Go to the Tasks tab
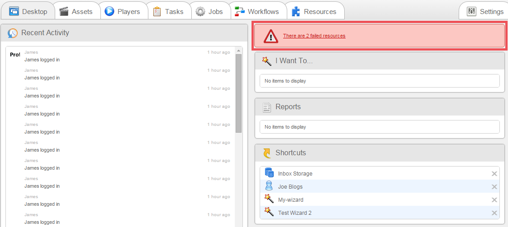Viewport: 508px width, 227px height. tap(169, 11)
